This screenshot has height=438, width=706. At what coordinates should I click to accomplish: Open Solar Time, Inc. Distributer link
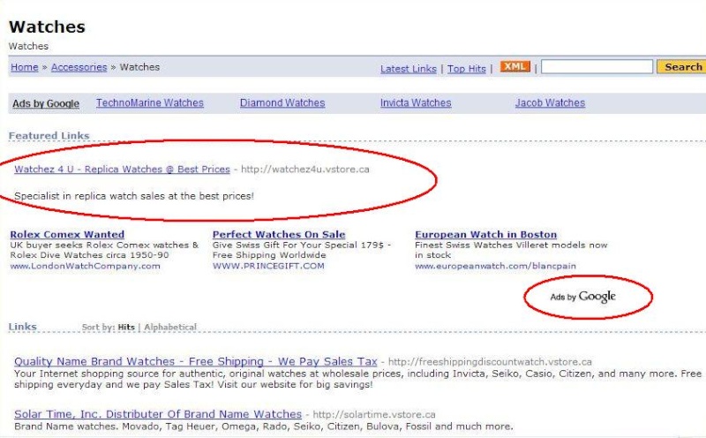click(x=158, y=414)
